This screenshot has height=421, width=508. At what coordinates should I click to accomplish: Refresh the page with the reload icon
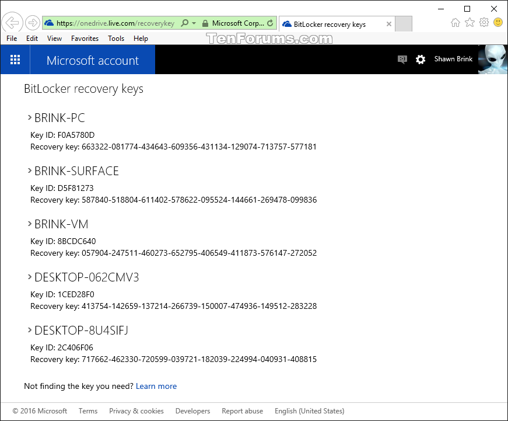pos(270,23)
